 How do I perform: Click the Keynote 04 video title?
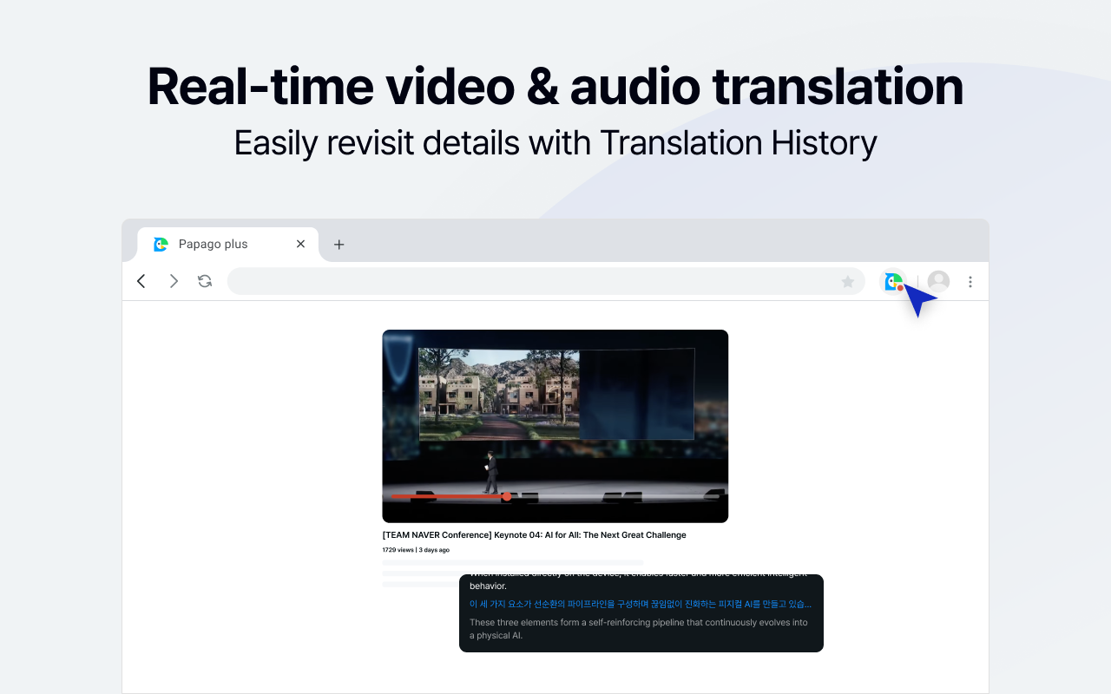tap(535, 535)
